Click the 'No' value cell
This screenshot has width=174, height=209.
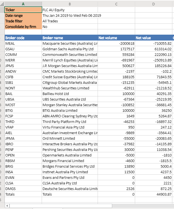tap(70, 27)
